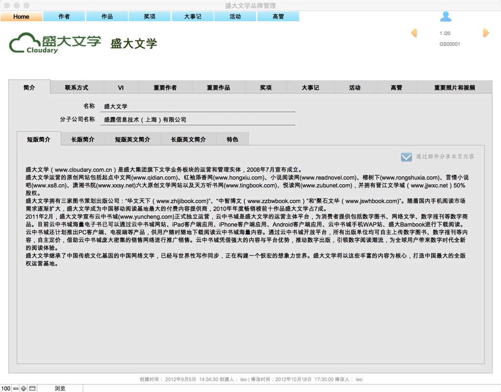Switch to the 奖项 tab in record panel
The image size is (501, 392).
click(x=266, y=88)
